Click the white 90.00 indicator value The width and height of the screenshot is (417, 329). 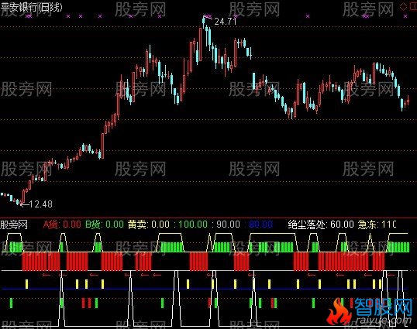(228, 224)
